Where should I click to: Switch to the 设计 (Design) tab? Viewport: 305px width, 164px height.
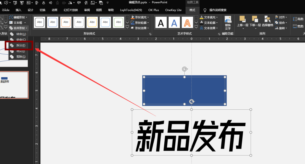pos(30,10)
